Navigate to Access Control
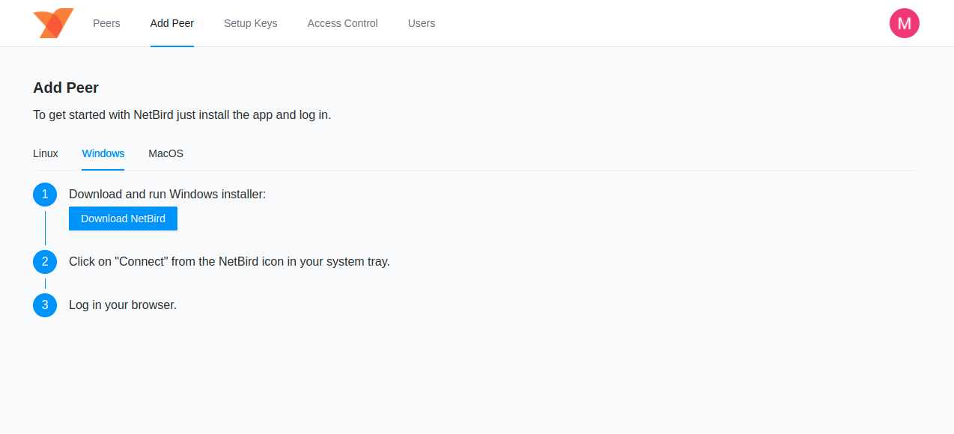The image size is (954, 434). (x=343, y=23)
